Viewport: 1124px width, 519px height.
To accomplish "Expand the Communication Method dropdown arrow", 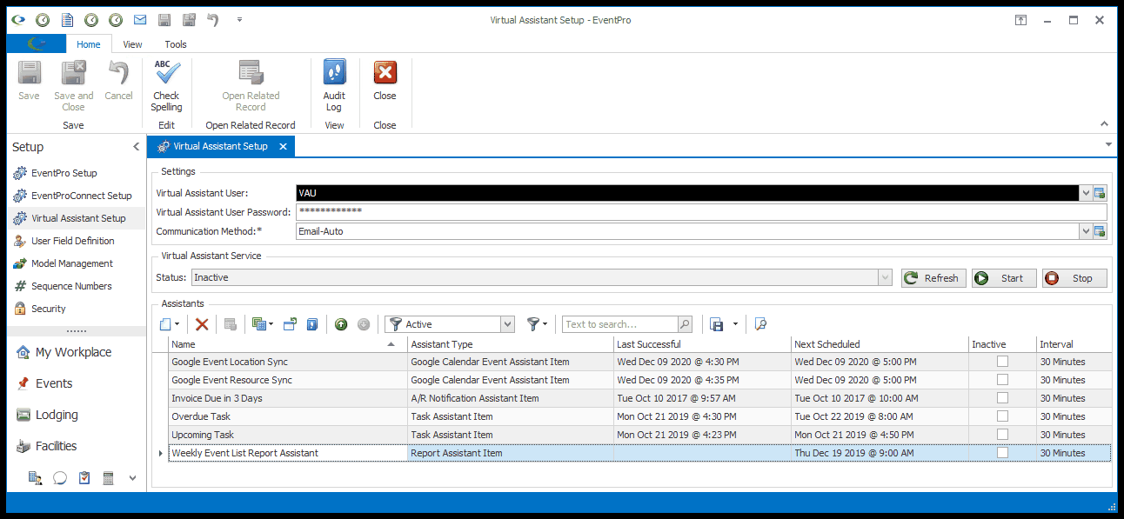I will click(1086, 231).
